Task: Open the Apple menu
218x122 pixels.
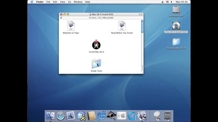Action: [x=32, y=2]
